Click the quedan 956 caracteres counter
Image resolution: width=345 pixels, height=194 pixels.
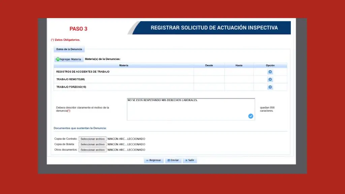[x=267, y=109]
